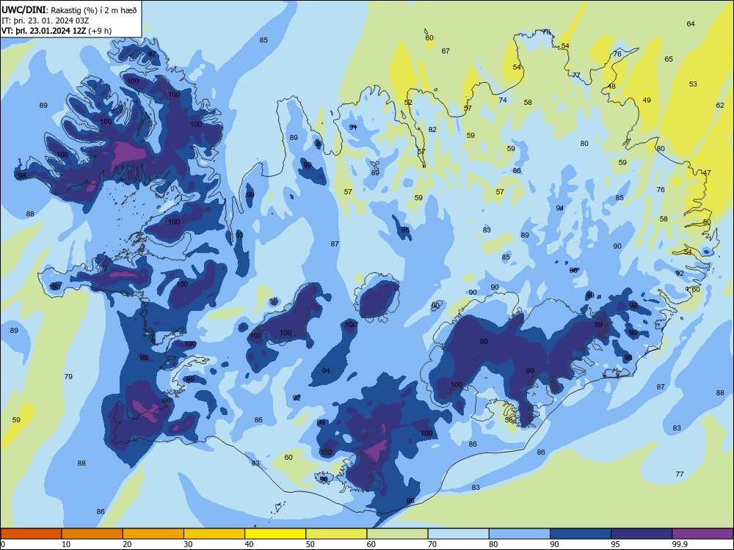Click the "49" humidity value on the map
Image resolution: width=734 pixels, height=550 pixels.
pos(647,100)
